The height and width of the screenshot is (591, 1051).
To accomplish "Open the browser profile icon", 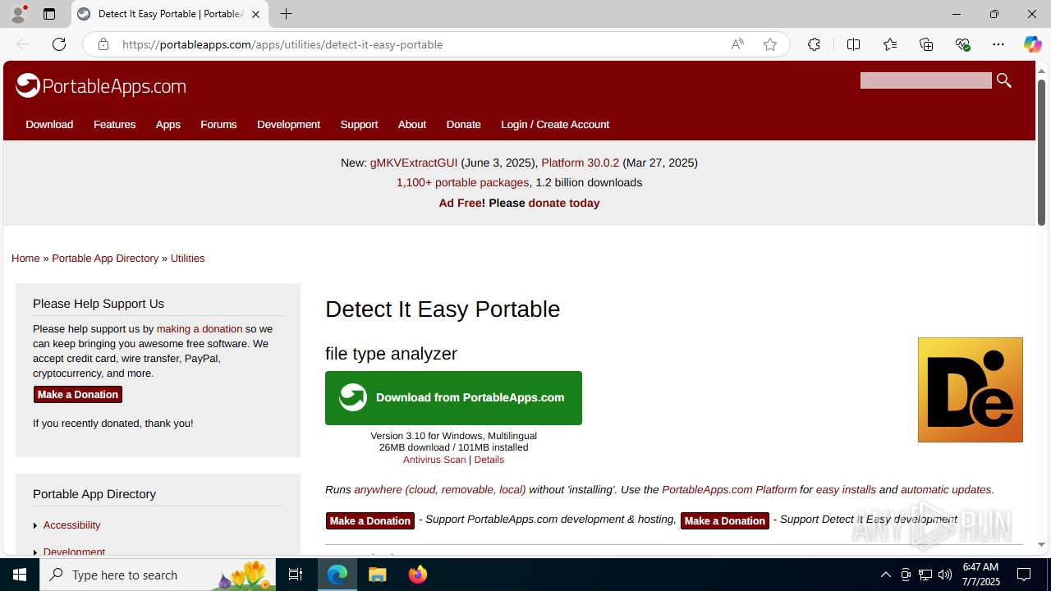I will click(18, 14).
